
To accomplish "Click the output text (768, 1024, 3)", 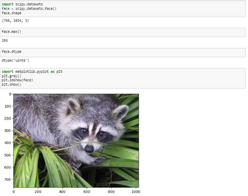I will [15, 20].
